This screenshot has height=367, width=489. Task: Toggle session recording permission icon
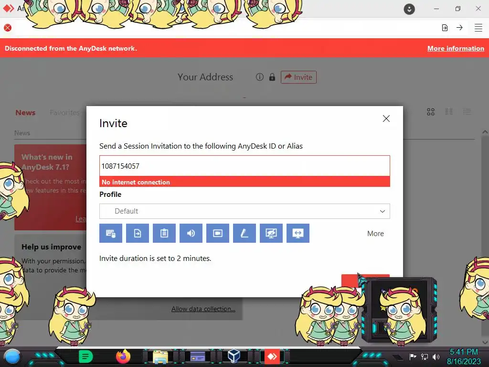click(x=218, y=233)
